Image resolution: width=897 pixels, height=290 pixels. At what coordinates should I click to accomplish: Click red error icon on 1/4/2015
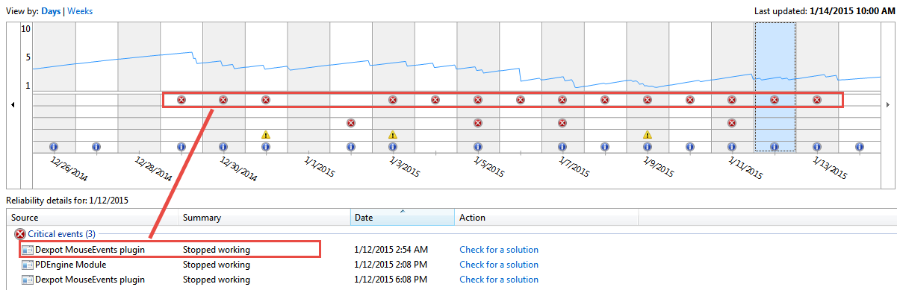(435, 100)
